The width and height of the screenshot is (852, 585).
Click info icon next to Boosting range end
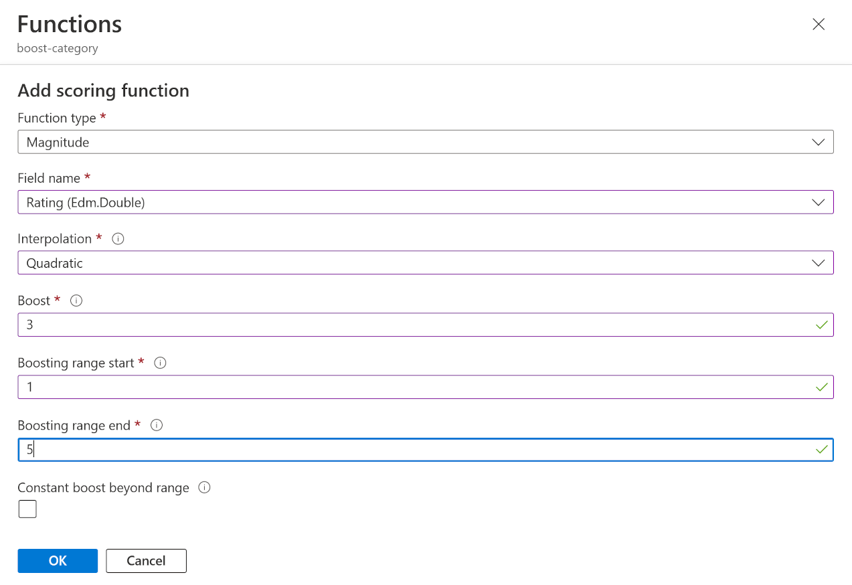157,425
